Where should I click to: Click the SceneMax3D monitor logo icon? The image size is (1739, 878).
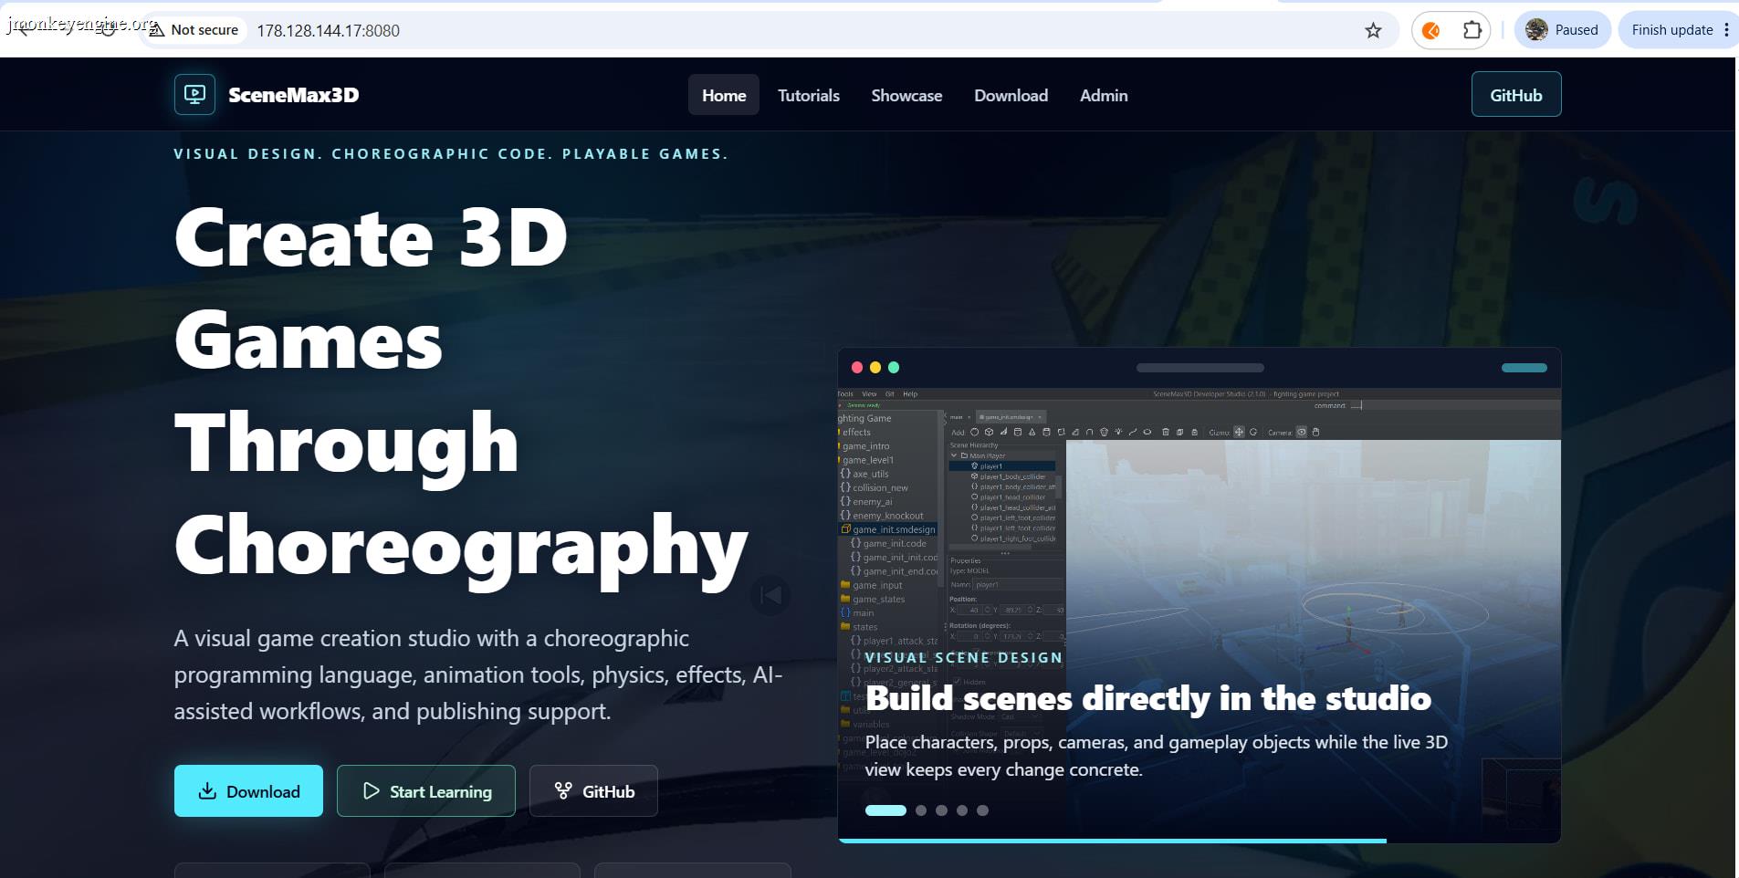pos(194,94)
